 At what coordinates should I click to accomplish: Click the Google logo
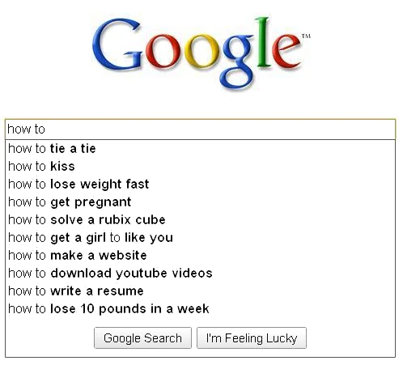click(x=201, y=53)
